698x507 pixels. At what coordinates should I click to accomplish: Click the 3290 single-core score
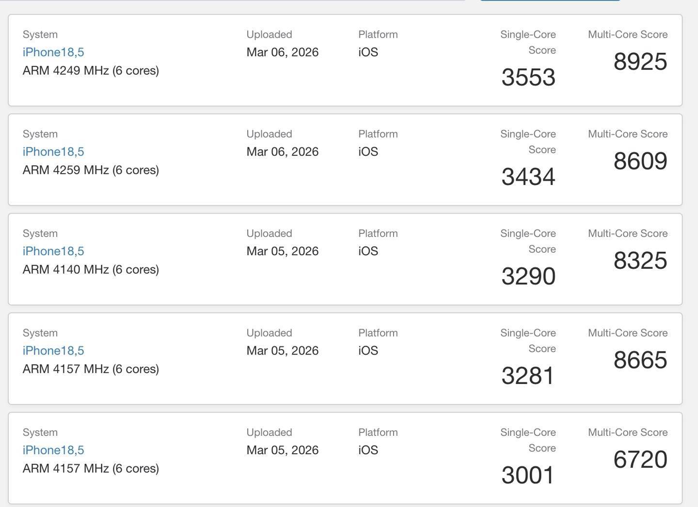[528, 277]
